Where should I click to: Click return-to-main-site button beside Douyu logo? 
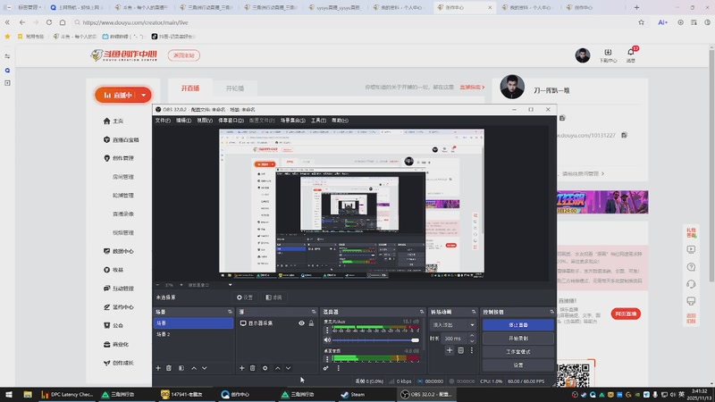click(184, 55)
